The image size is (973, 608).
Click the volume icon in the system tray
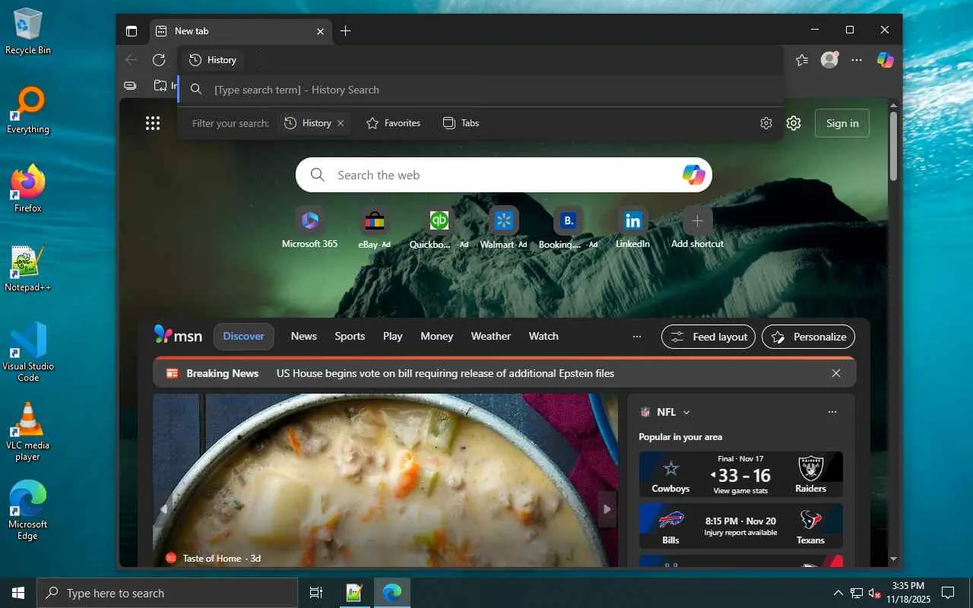coord(874,593)
